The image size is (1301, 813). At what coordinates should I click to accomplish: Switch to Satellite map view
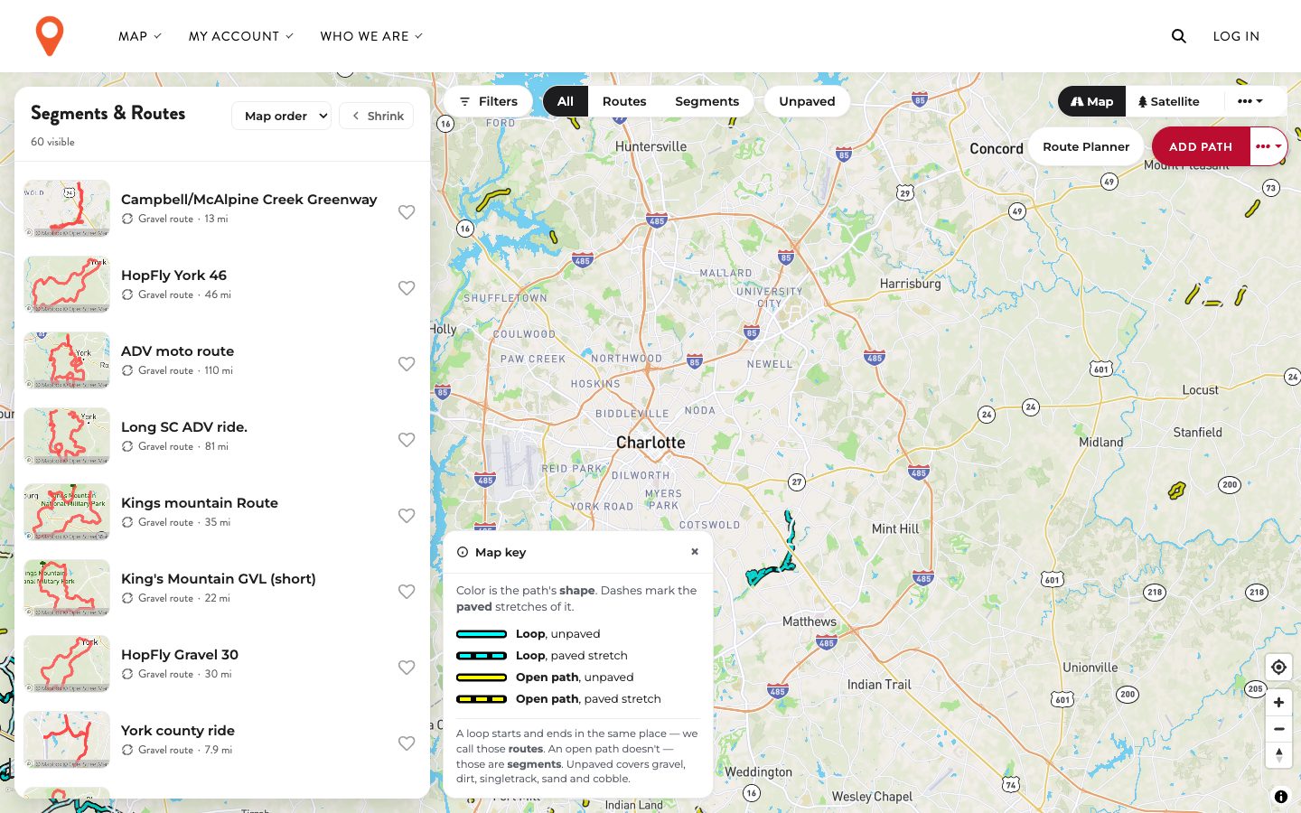(1169, 101)
